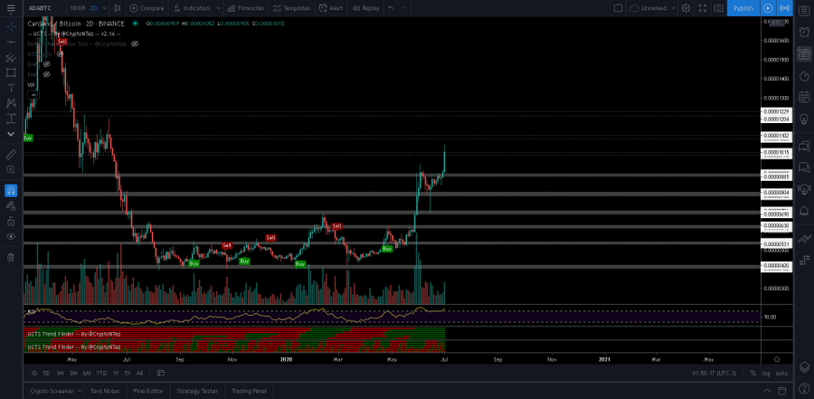Take a chart snapshot with camera icon
Viewport: 814px width, 399px height.
coord(718,8)
